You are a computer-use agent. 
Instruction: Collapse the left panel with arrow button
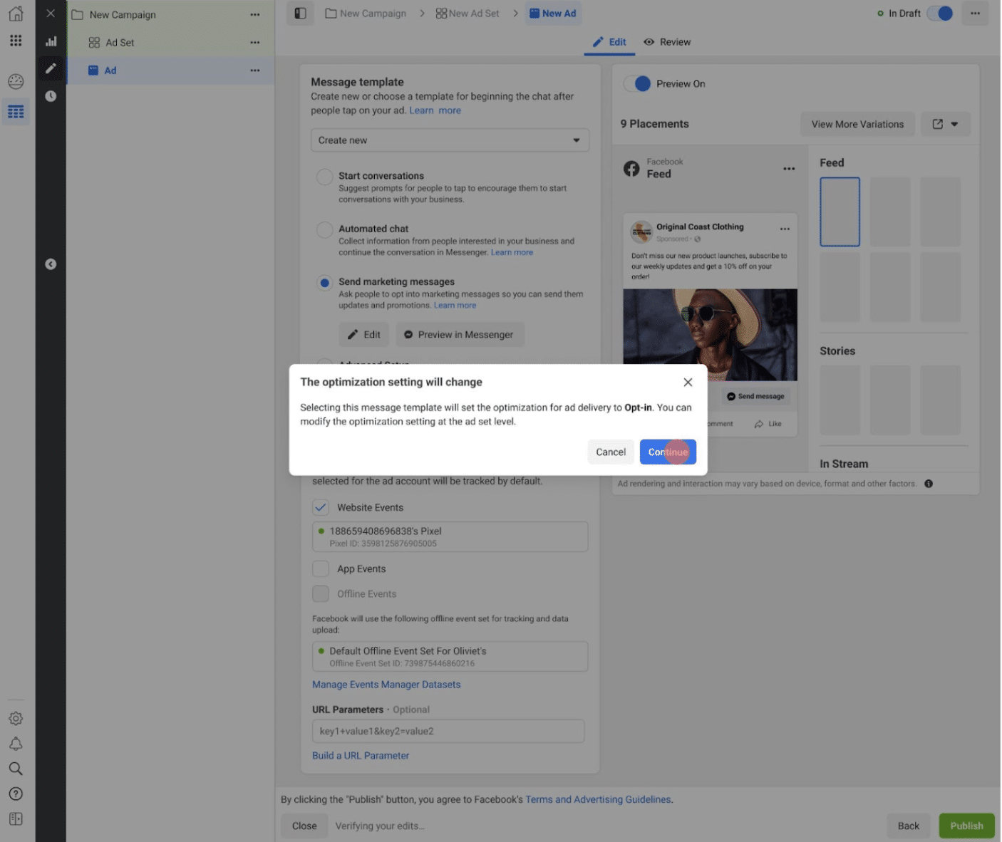(x=51, y=264)
